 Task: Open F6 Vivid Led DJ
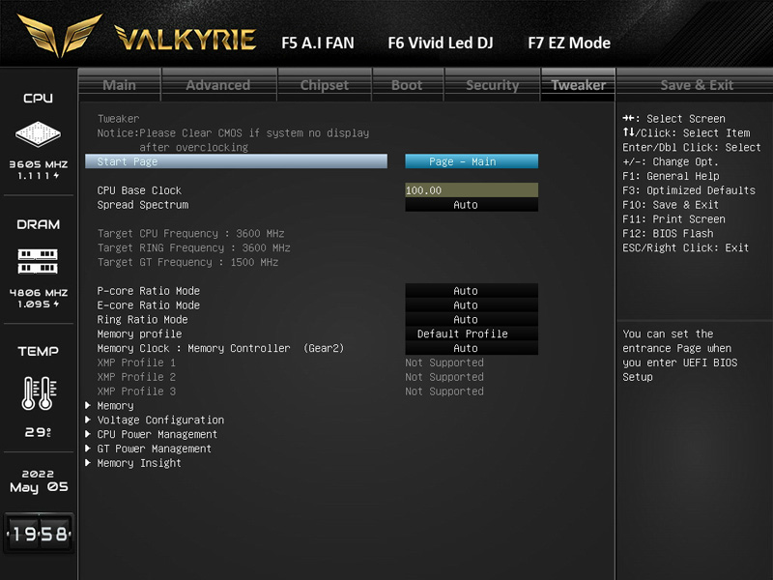[441, 43]
